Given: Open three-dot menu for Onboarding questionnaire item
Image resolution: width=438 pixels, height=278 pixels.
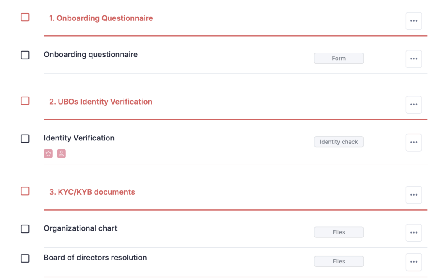Looking at the screenshot, I should [414, 59].
